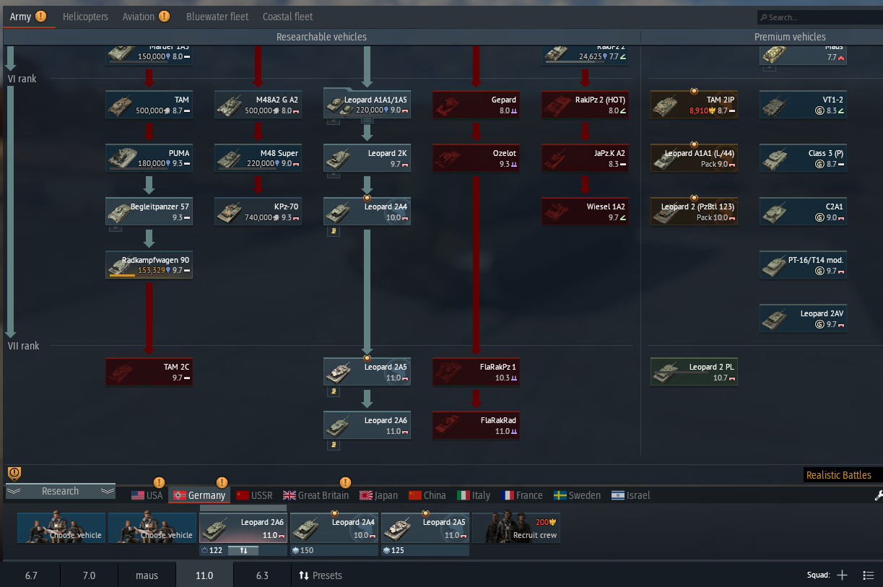Select the premium Leopard 2AV card
The image size is (883, 587).
[804, 318]
